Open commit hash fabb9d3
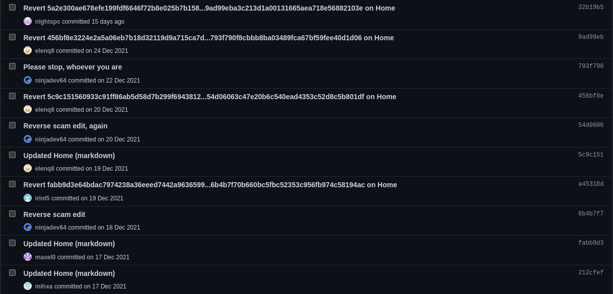This screenshot has width=613, height=294. tap(590, 243)
